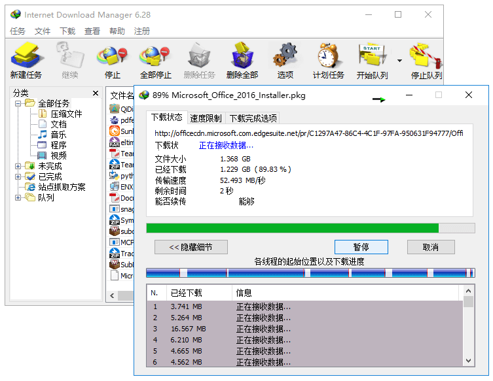Image resolution: width=493 pixels, height=381 pixels.
Task: Click the 全部停止 stop all icon
Action: click(x=155, y=55)
